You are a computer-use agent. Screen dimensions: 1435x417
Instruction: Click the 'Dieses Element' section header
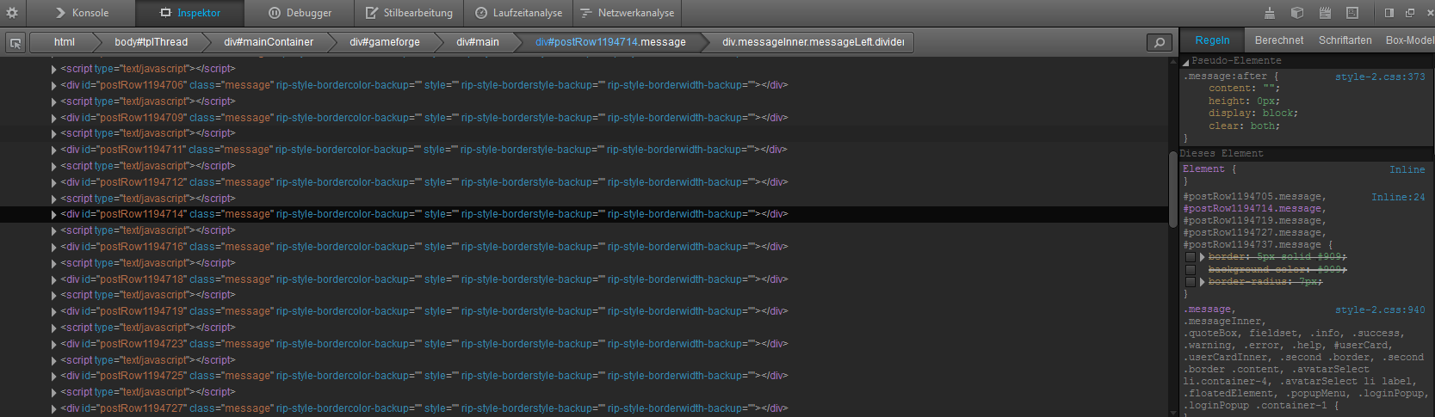tap(1222, 154)
